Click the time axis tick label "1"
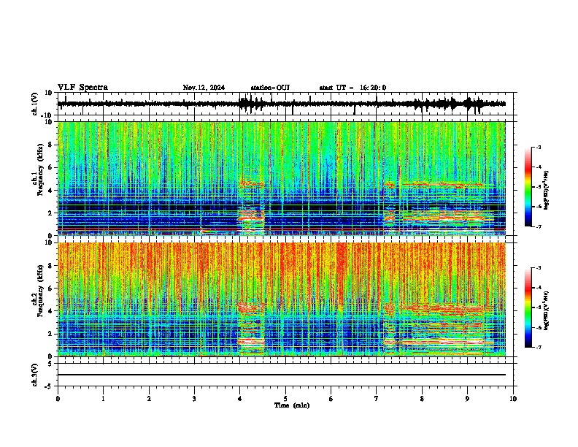 [103, 399]
